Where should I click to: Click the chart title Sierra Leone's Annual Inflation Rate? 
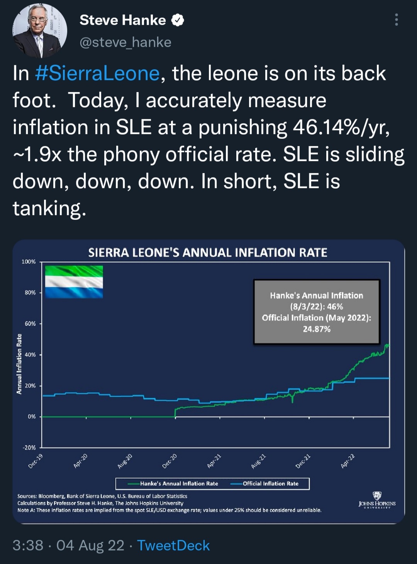(x=208, y=253)
